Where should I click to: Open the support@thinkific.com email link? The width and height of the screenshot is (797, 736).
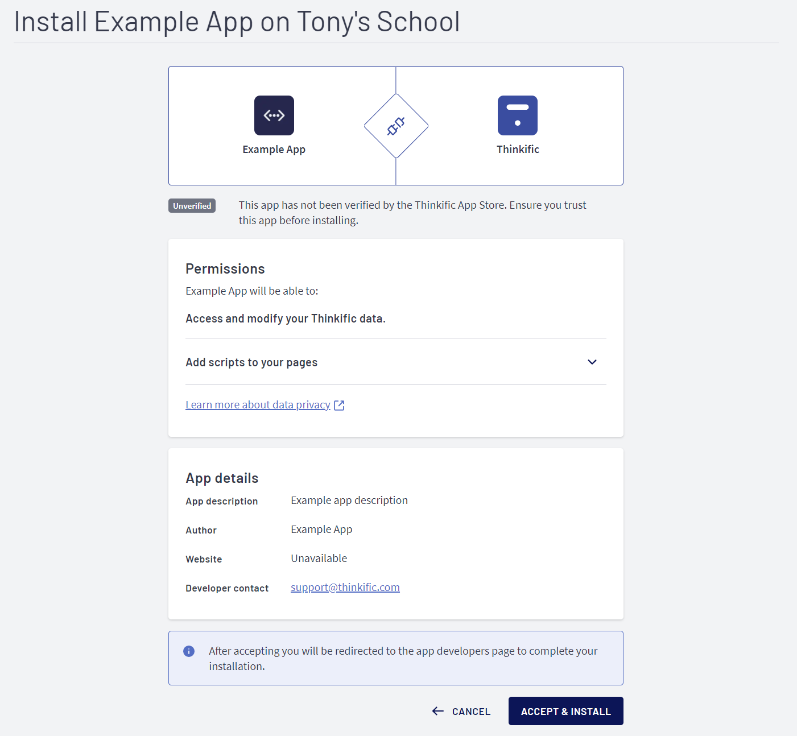[345, 587]
